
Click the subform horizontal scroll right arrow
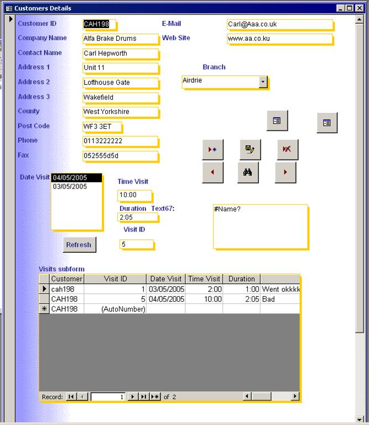(295, 396)
